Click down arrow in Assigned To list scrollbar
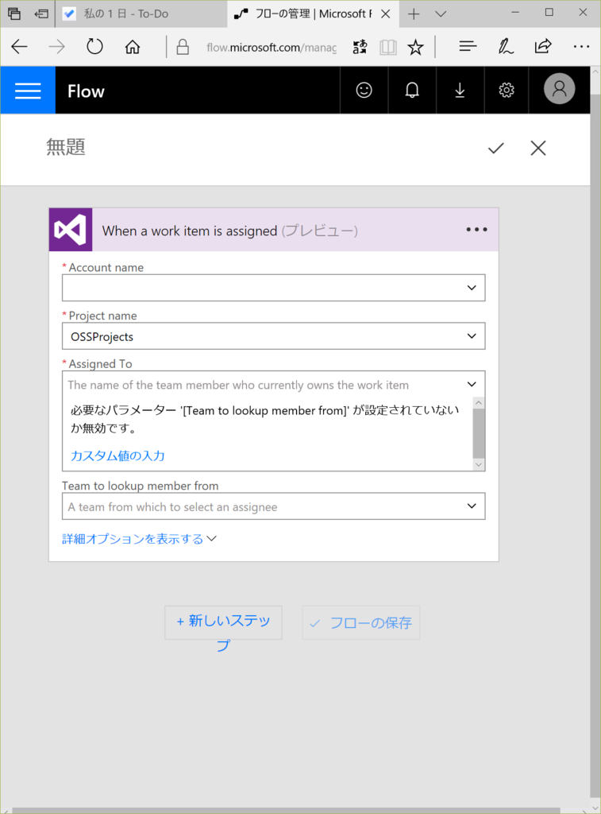Image resolution: width=601 pixels, height=814 pixels. [479, 464]
